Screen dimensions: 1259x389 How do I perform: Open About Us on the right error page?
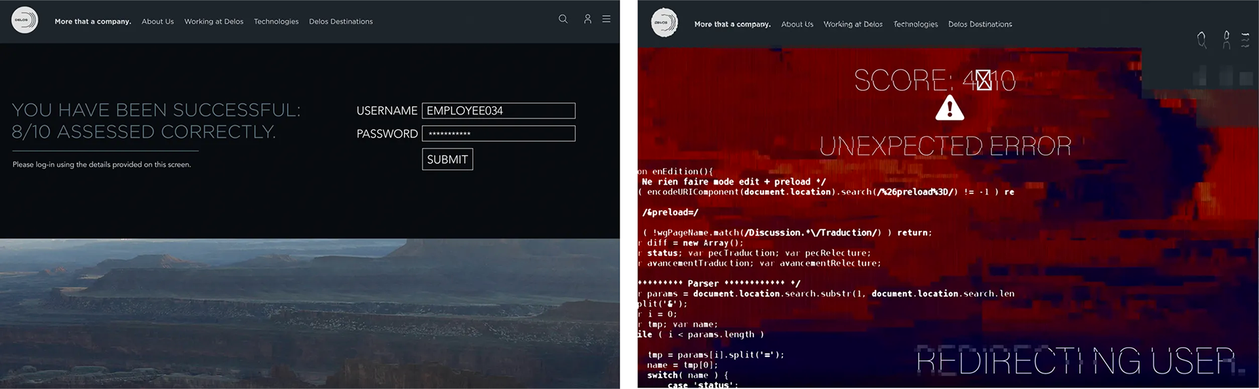pos(797,24)
